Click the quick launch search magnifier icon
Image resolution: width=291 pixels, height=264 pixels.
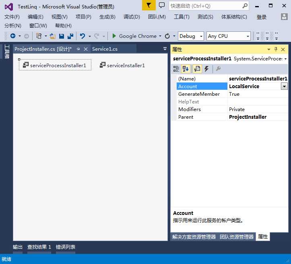pos(245,6)
